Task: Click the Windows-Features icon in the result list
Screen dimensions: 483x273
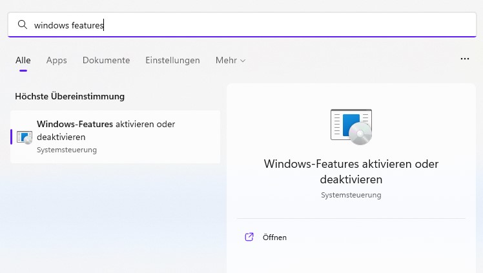Action: click(25, 137)
